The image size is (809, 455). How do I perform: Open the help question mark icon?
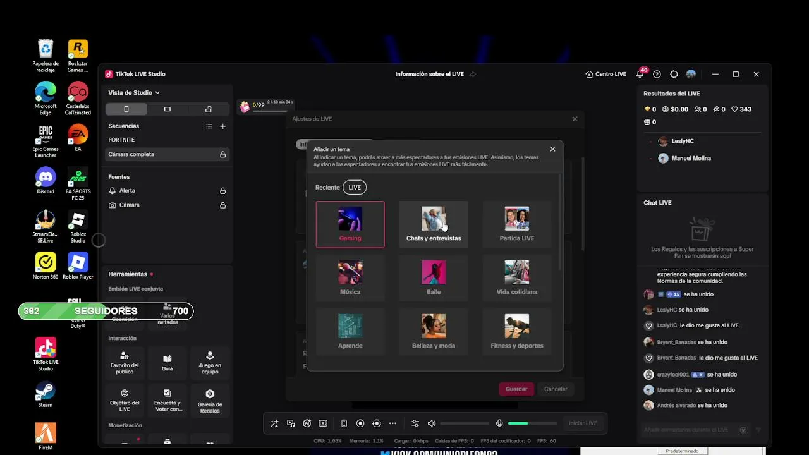point(657,74)
